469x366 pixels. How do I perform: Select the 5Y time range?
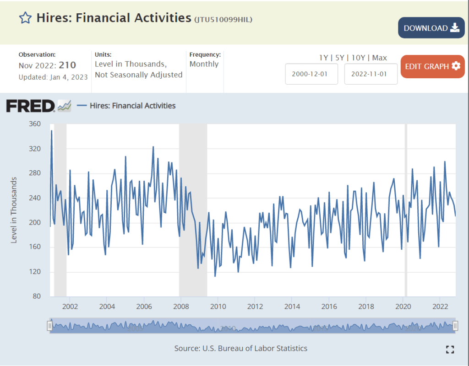click(339, 58)
